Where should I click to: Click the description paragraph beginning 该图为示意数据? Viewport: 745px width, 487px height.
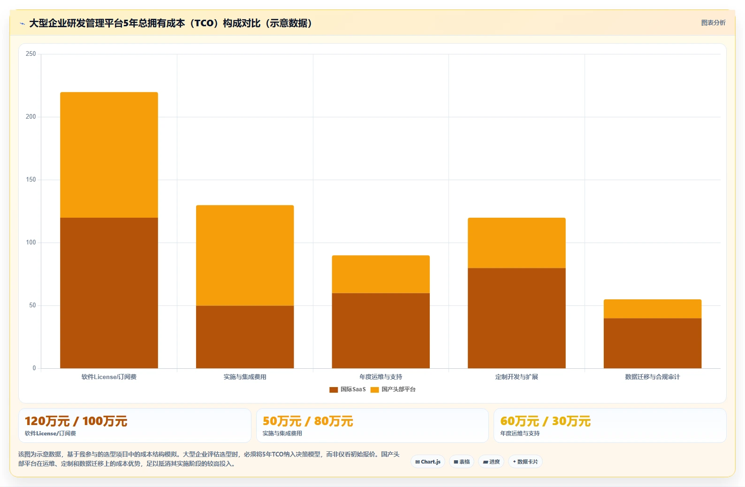[209, 459]
